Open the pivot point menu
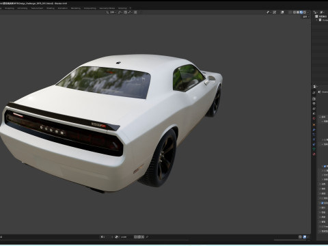 tap(120, 12)
